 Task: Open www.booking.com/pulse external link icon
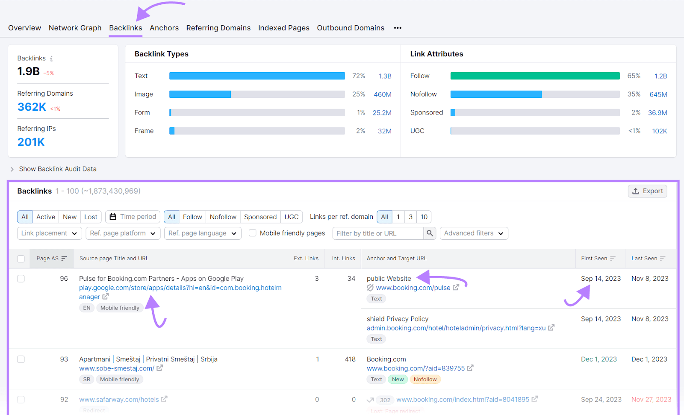click(x=456, y=287)
